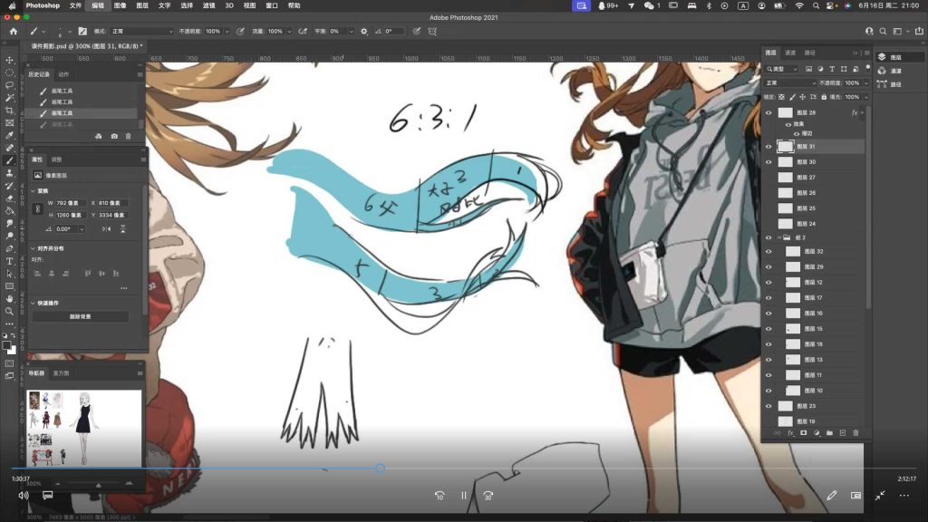The width and height of the screenshot is (928, 522).
Task: Create new group folder icon in Layers
Action: 830,433
